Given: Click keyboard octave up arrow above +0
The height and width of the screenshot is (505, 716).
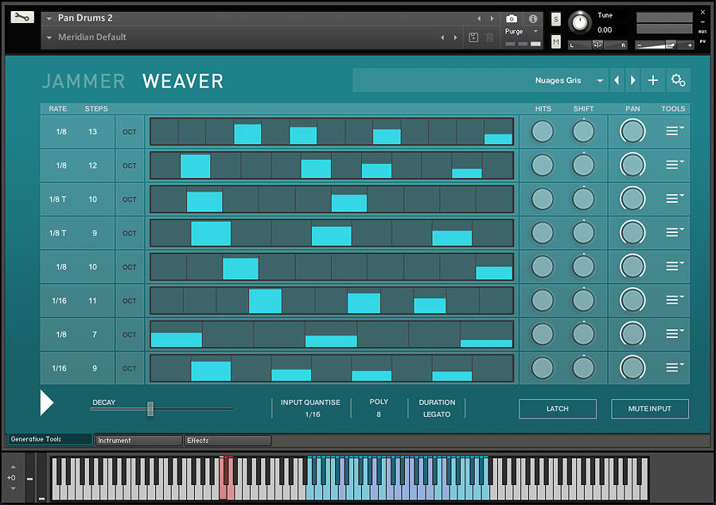Looking at the screenshot, I should point(13,467).
